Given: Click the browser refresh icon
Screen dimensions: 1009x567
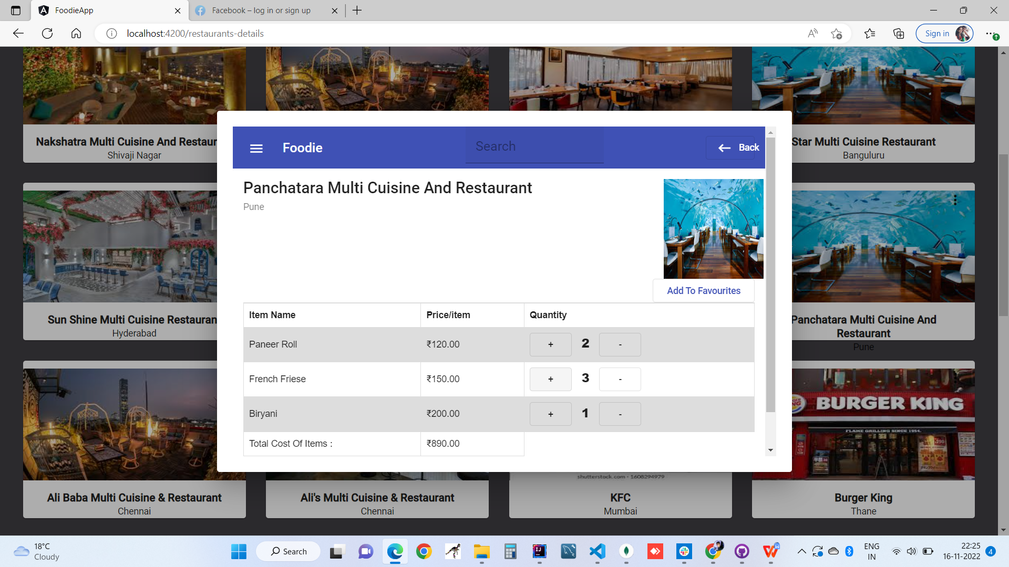Looking at the screenshot, I should 47,33.
